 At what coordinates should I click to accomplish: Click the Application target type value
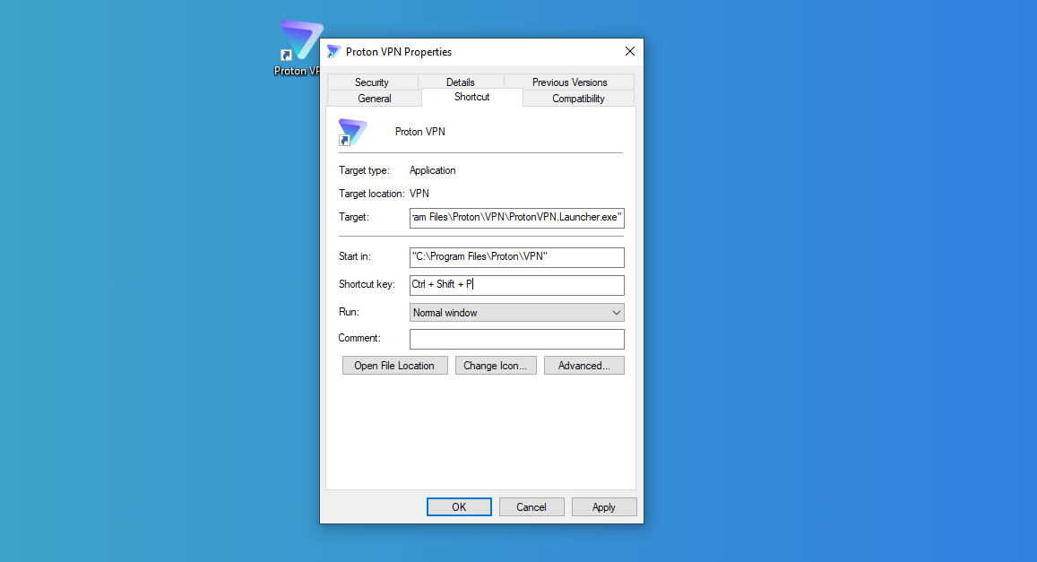pyautogui.click(x=433, y=170)
